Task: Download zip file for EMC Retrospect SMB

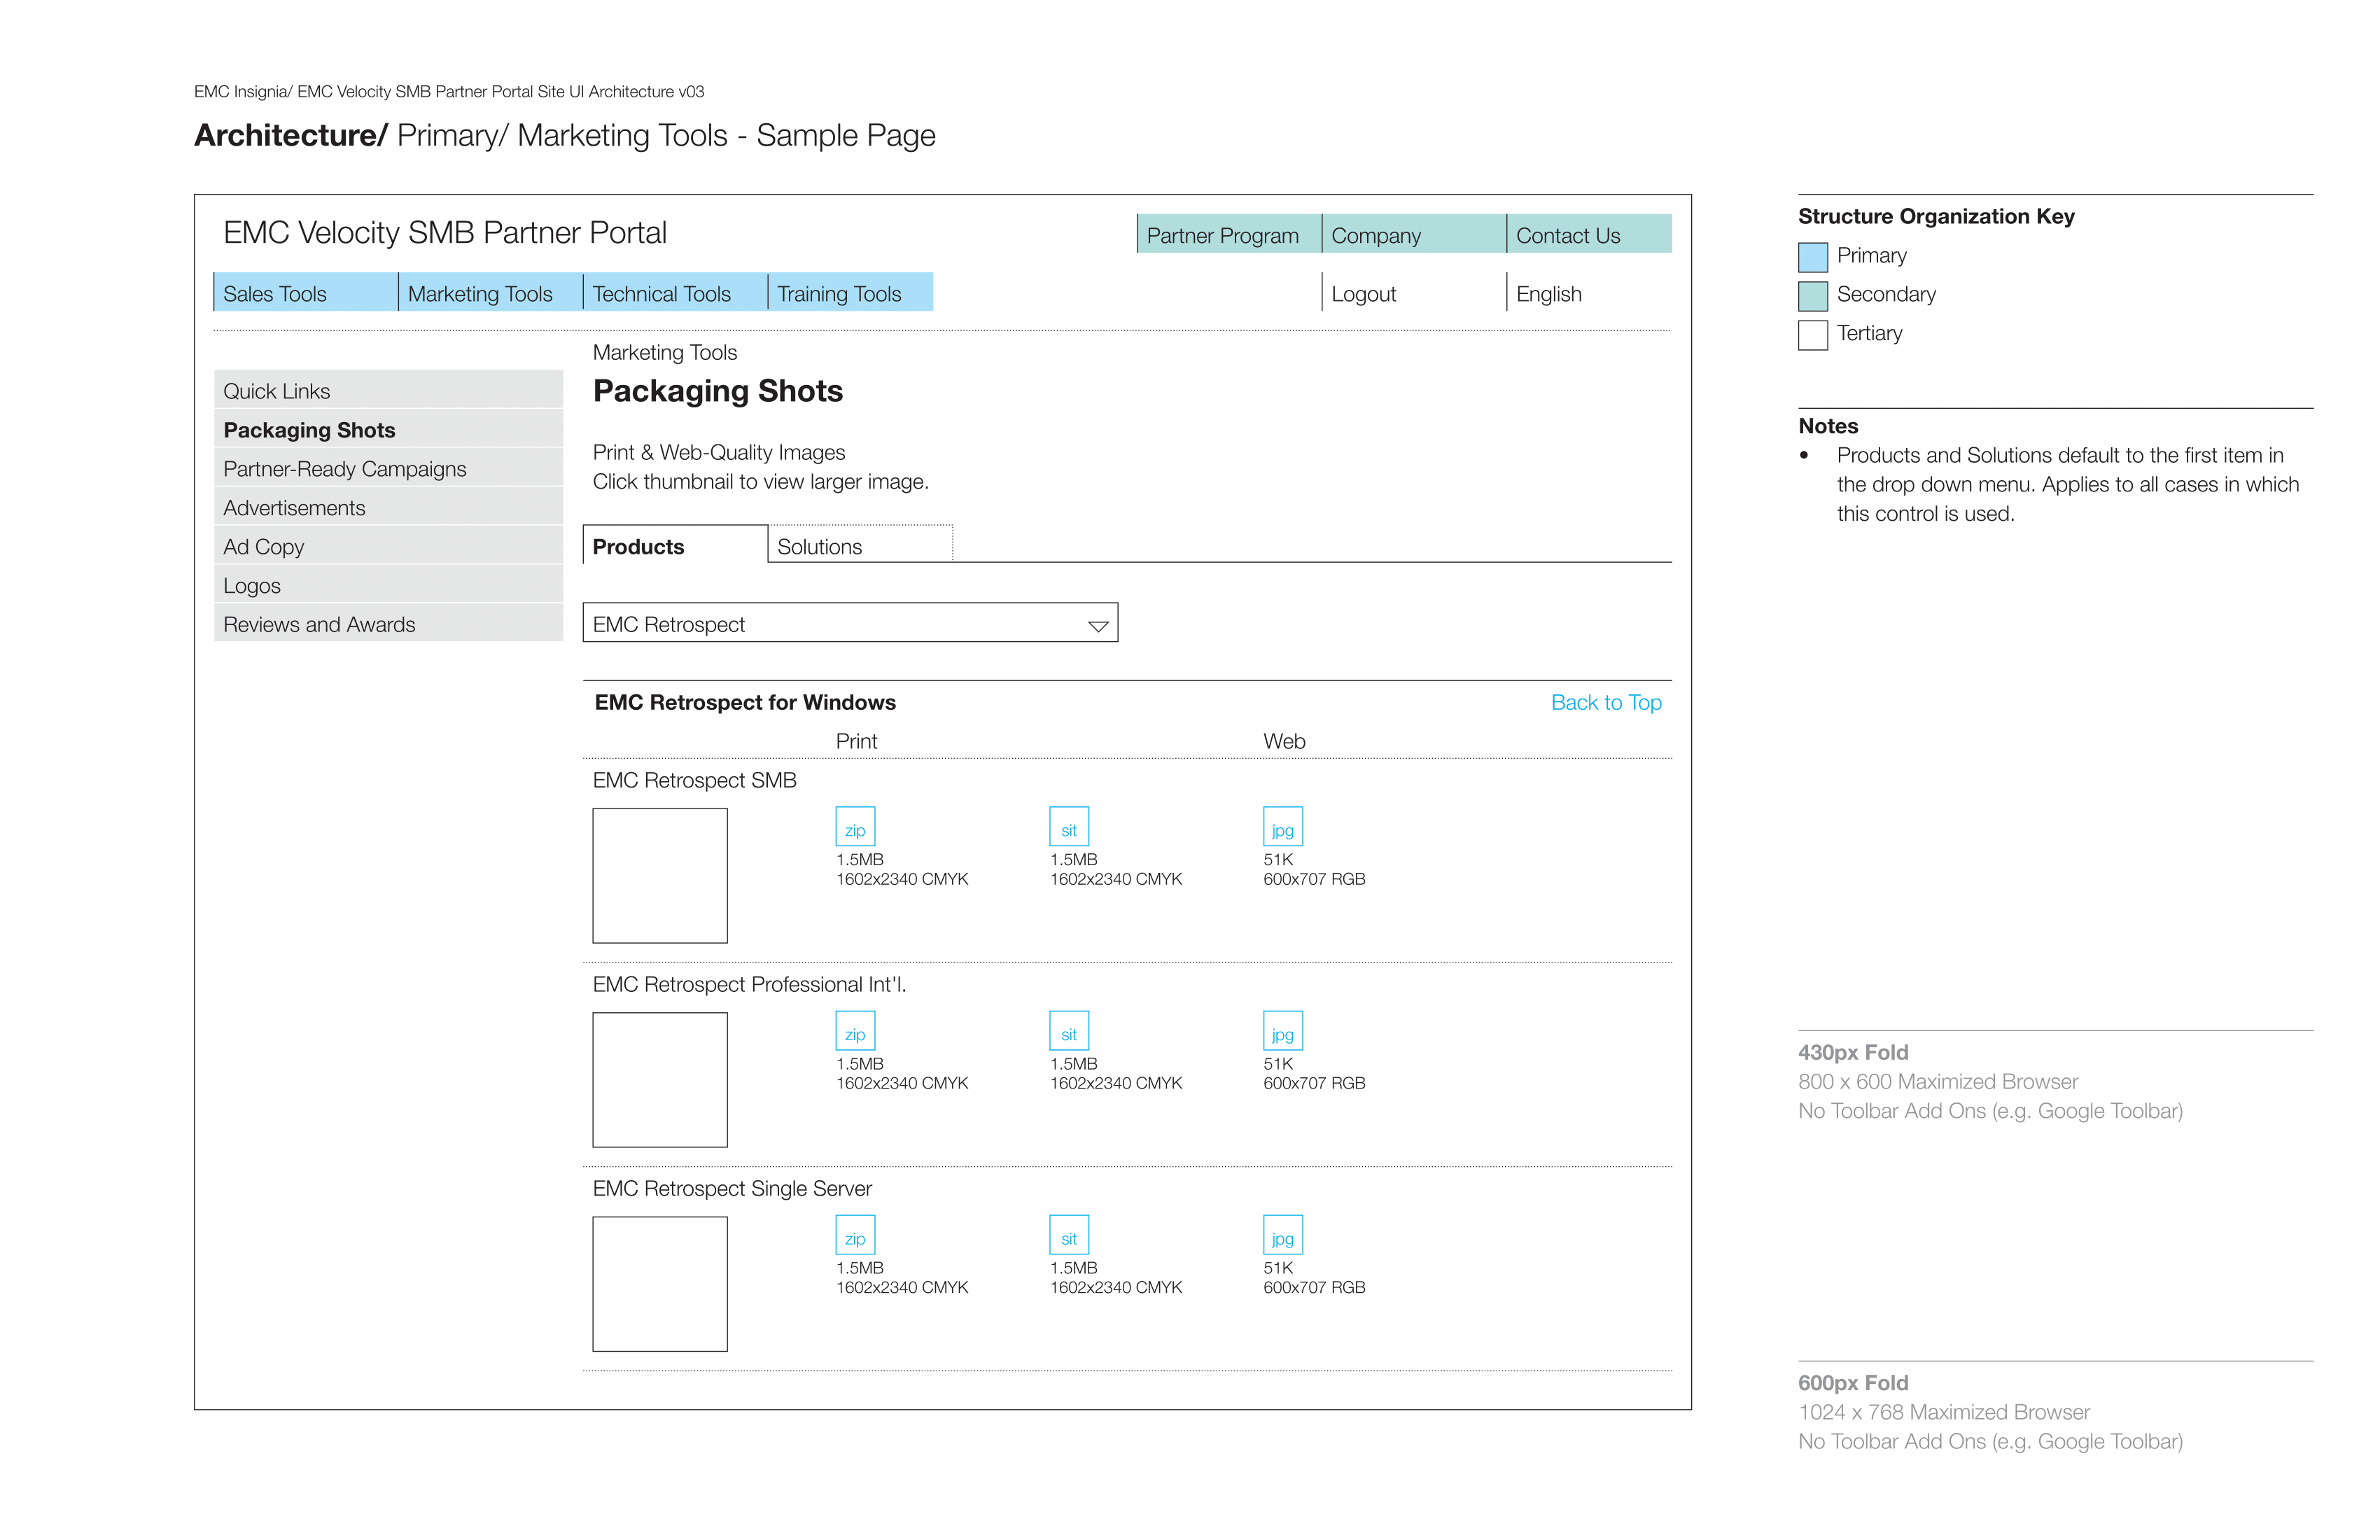Action: click(x=855, y=827)
